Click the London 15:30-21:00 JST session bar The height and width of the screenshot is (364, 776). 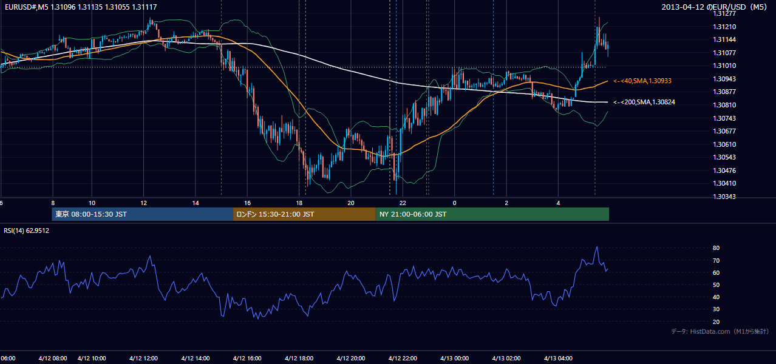click(304, 214)
